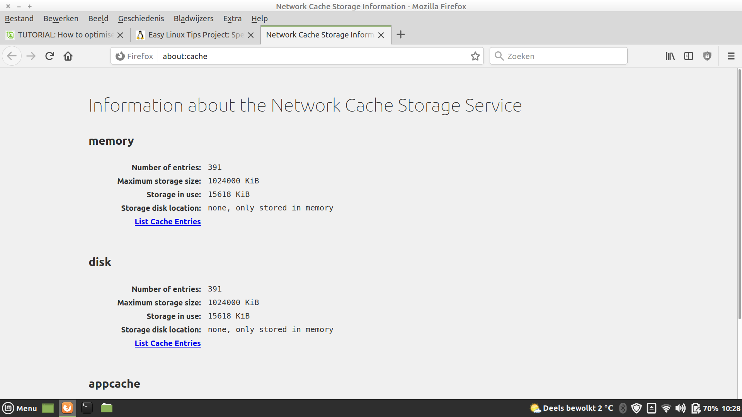Open the Firefox hamburger menu

[731, 56]
